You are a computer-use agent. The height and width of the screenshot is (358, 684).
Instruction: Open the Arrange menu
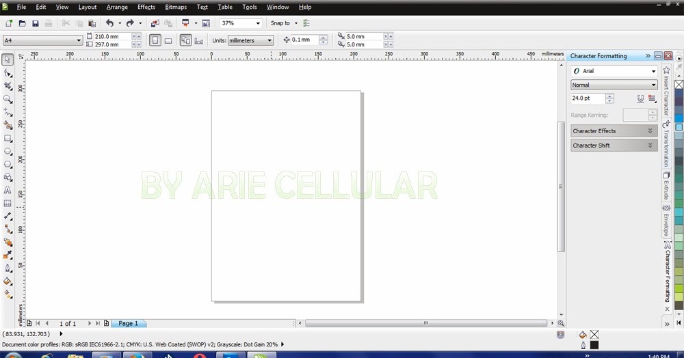click(x=117, y=7)
